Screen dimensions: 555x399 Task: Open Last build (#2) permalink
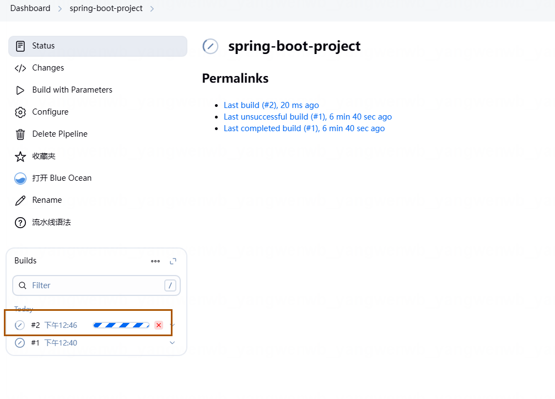271,105
